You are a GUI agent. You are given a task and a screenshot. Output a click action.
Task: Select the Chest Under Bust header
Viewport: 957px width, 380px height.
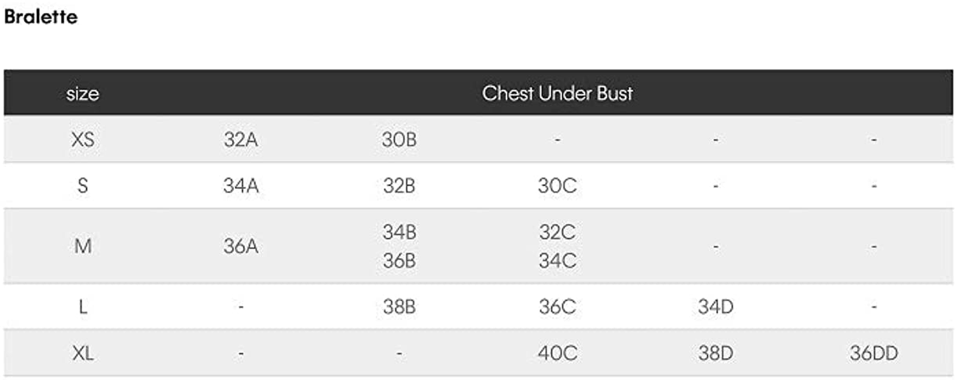tap(557, 93)
